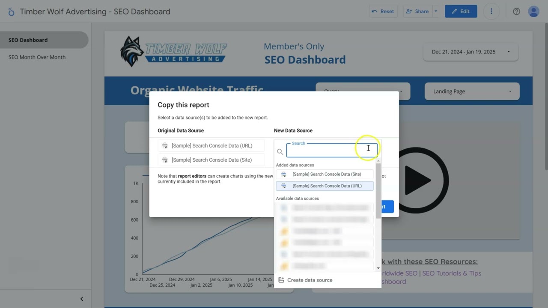Collapse the left page navigation panel
This screenshot has width=548, height=308.
(x=81, y=299)
